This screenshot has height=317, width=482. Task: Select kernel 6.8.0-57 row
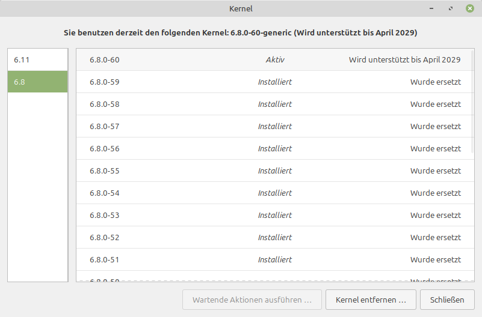coord(275,126)
